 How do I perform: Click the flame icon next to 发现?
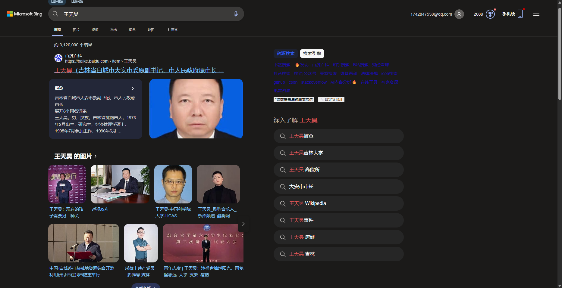pos(297,65)
